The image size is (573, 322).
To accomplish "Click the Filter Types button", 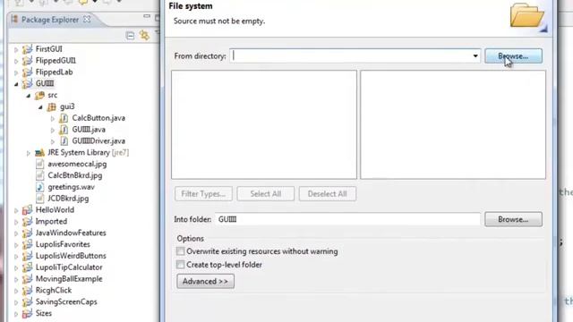I will point(203,194).
